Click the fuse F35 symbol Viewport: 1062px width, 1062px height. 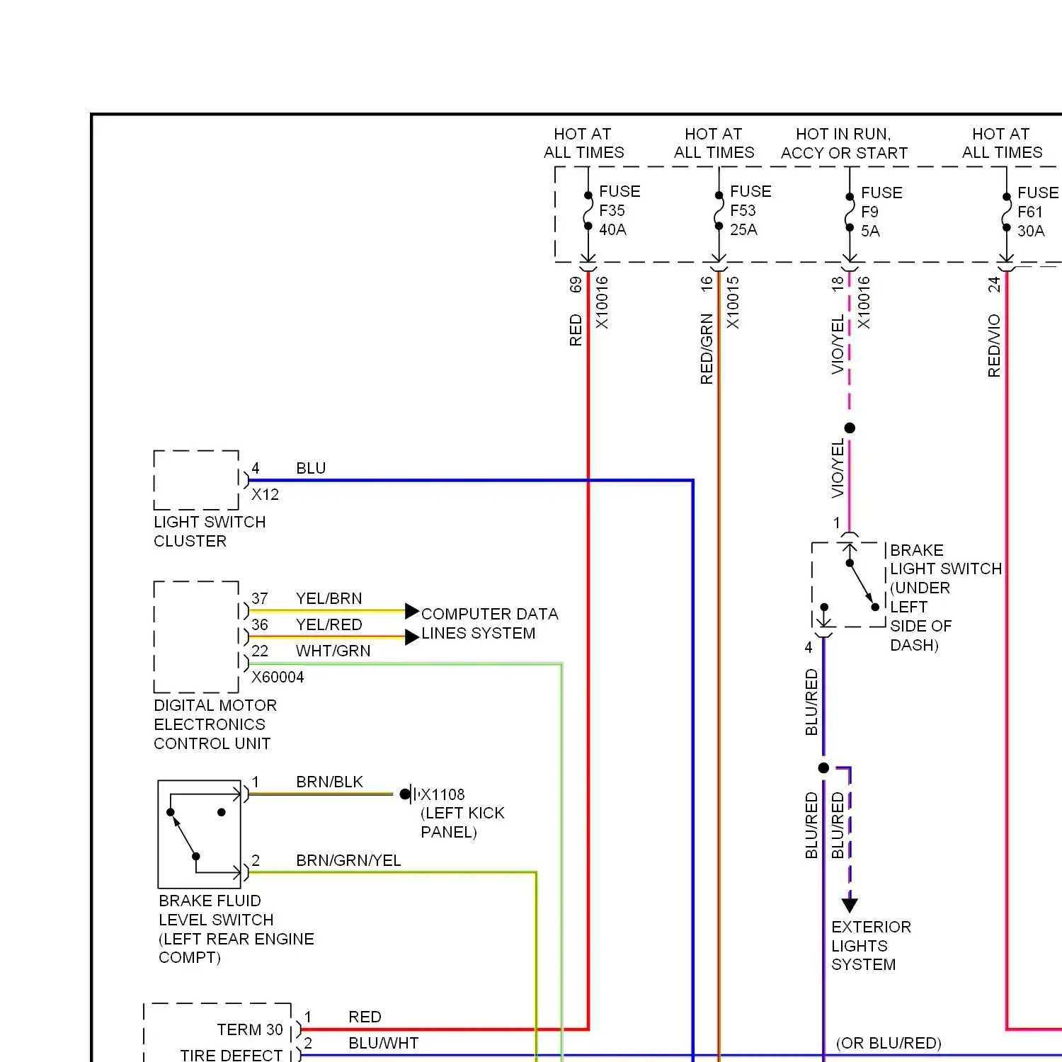(588, 211)
